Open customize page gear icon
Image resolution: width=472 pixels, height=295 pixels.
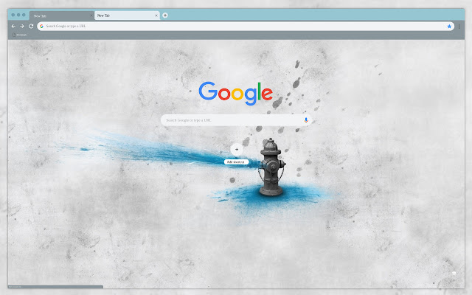pos(454,274)
